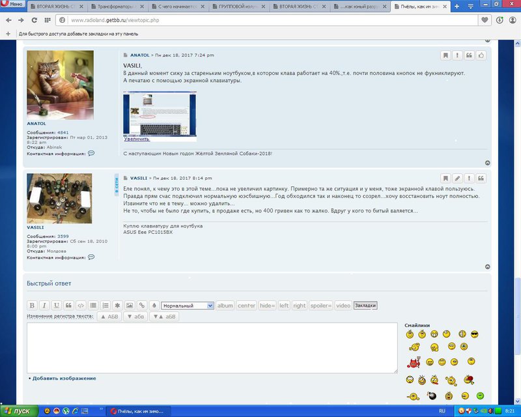521x417 pixels.
Task: Report ANATOL's post with exclamation icon
Action: 457,55
